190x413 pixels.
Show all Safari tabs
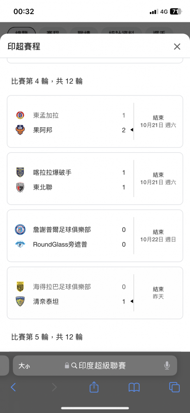(x=174, y=387)
